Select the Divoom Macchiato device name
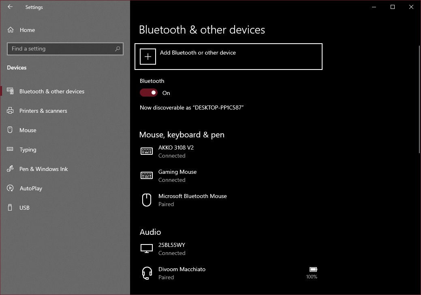The image size is (421, 295). click(182, 269)
